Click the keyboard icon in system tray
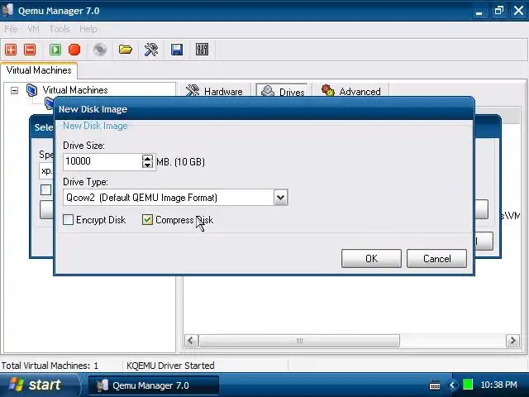The width and height of the screenshot is (529, 397). point(435,385)
